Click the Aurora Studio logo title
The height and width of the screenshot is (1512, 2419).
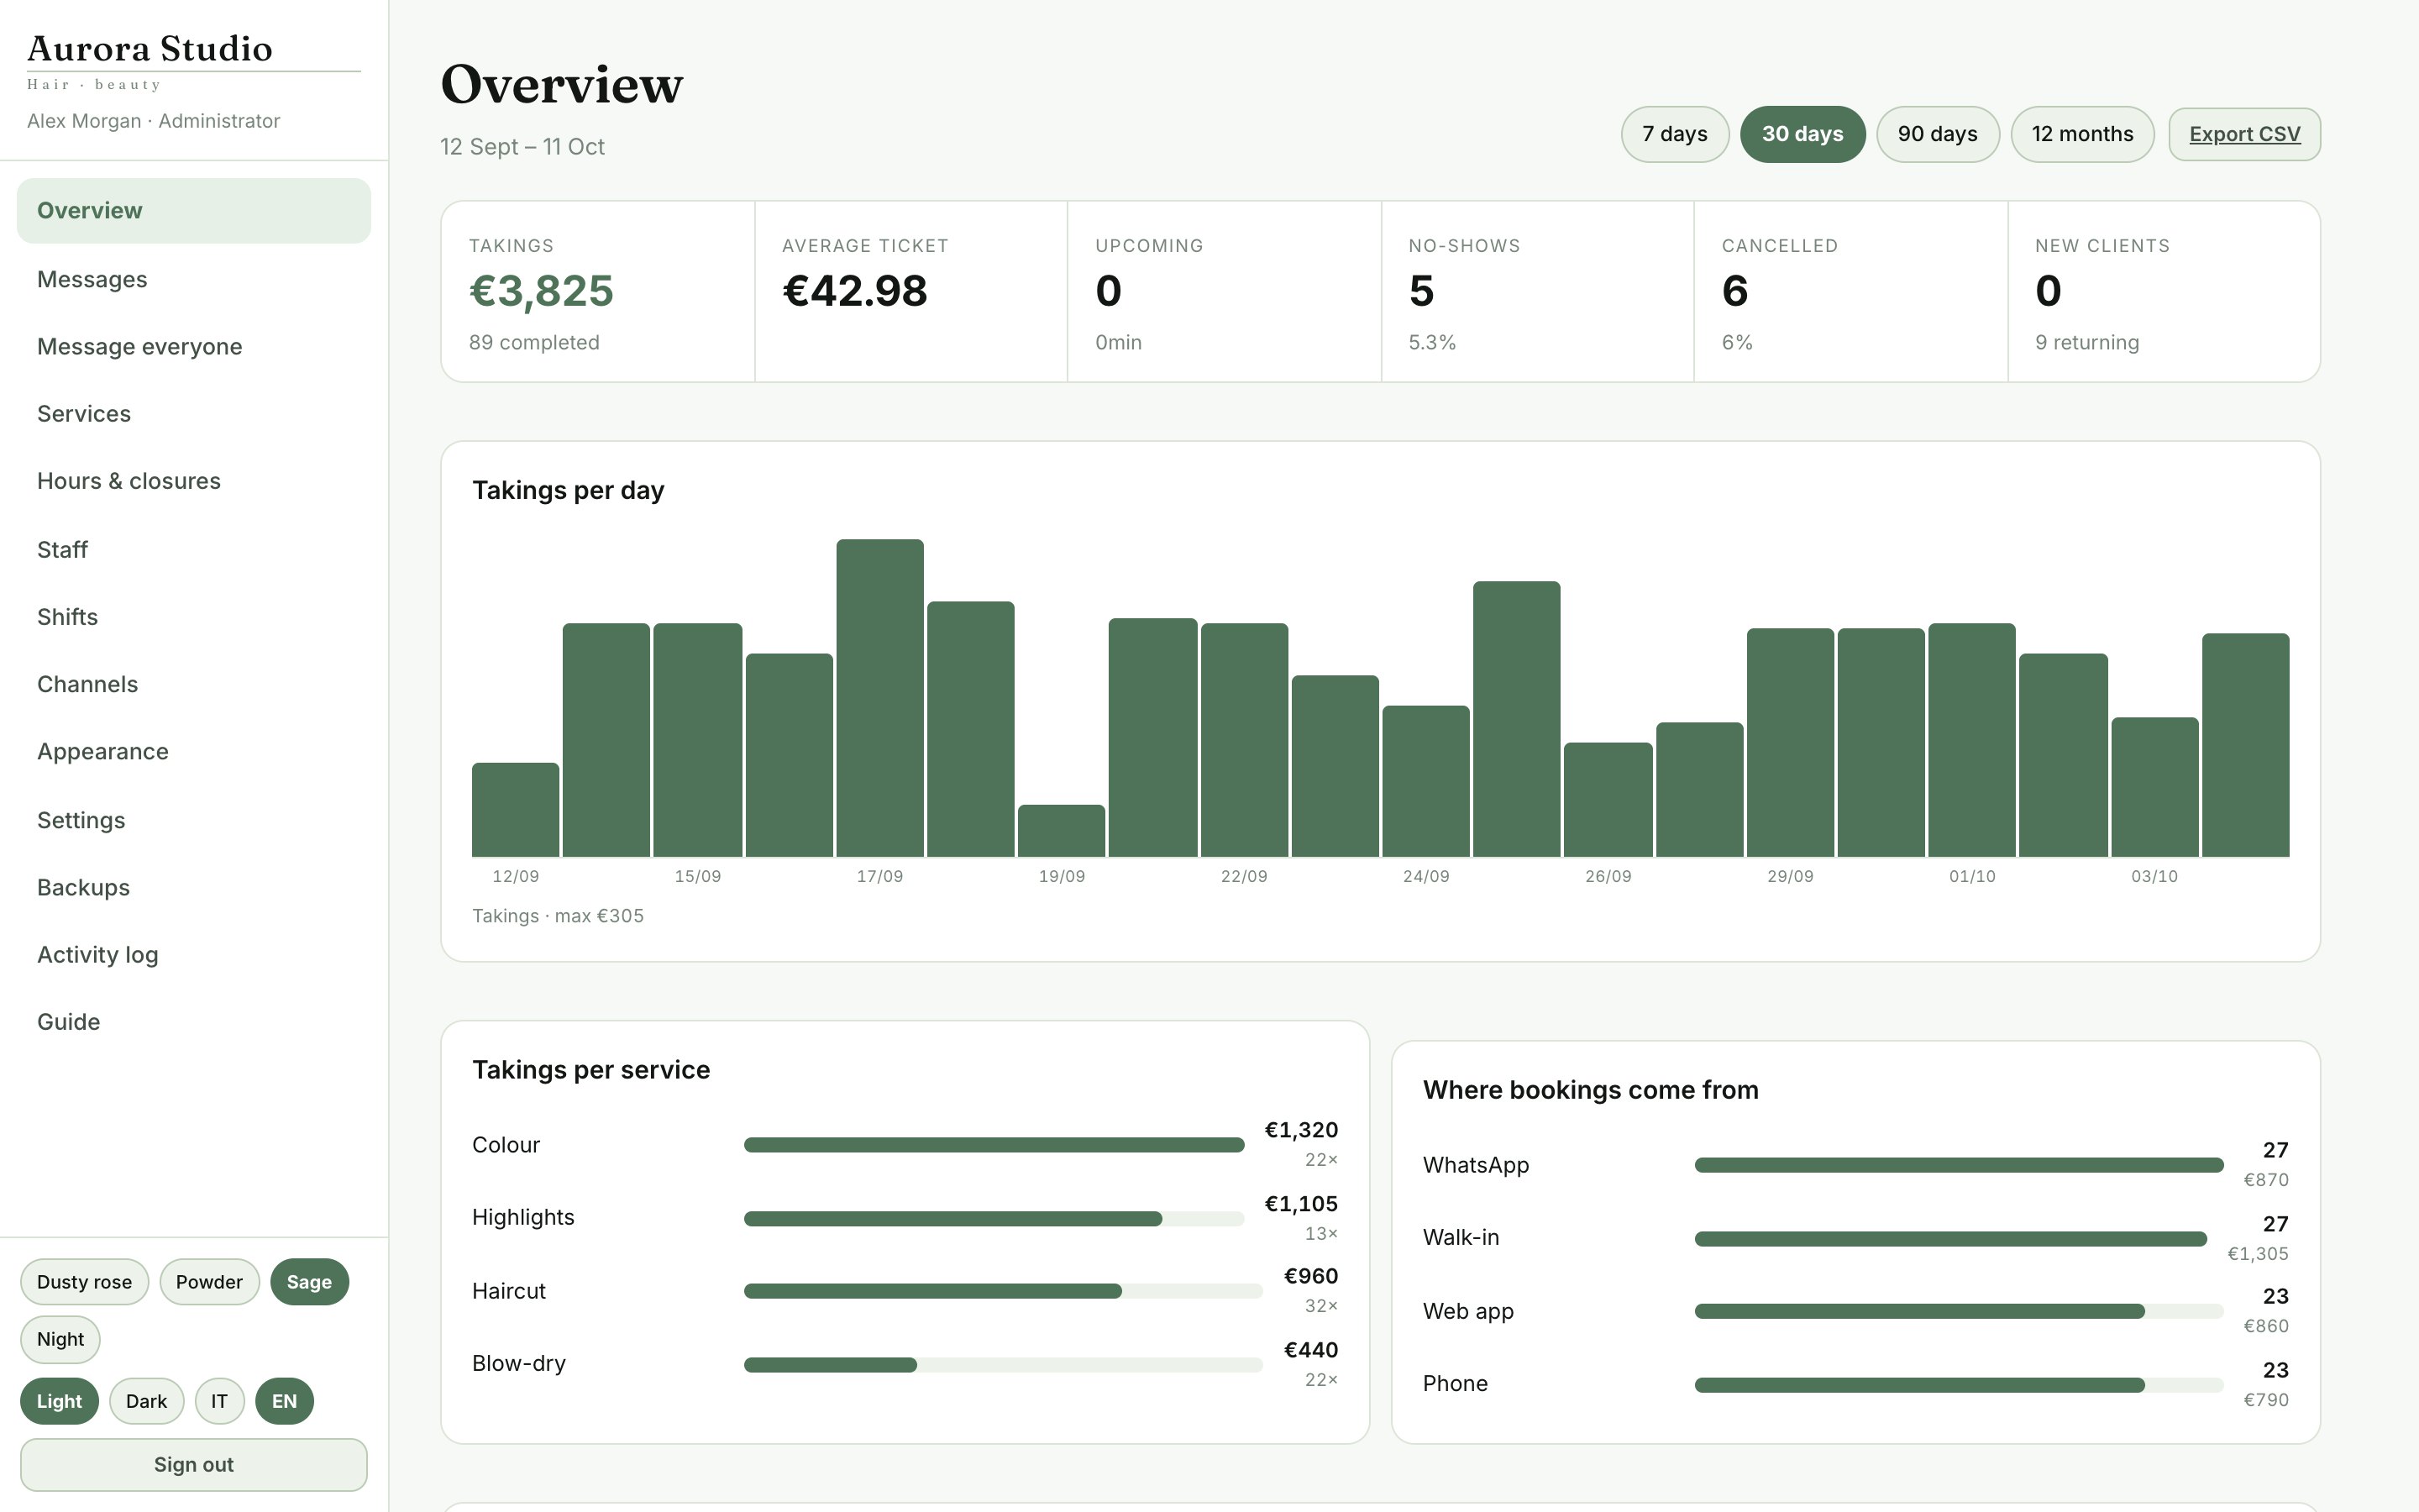coord(150,48)
